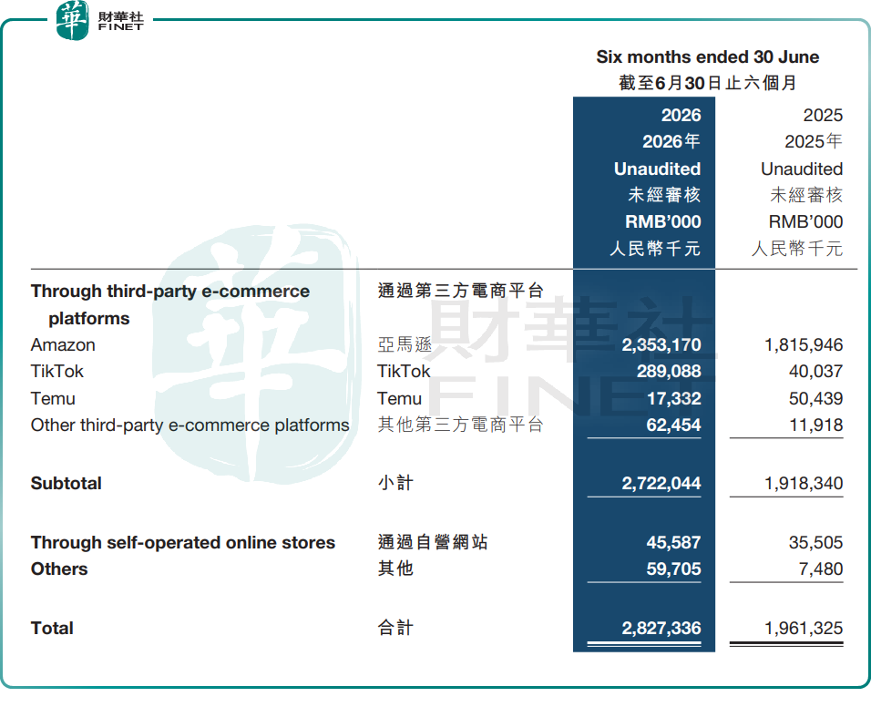Image resolution: width=871 pixels, height=707 pixels.
Task: Click the 'Through third-party e-commerce platforms' heading
Action: pos(170,304)
